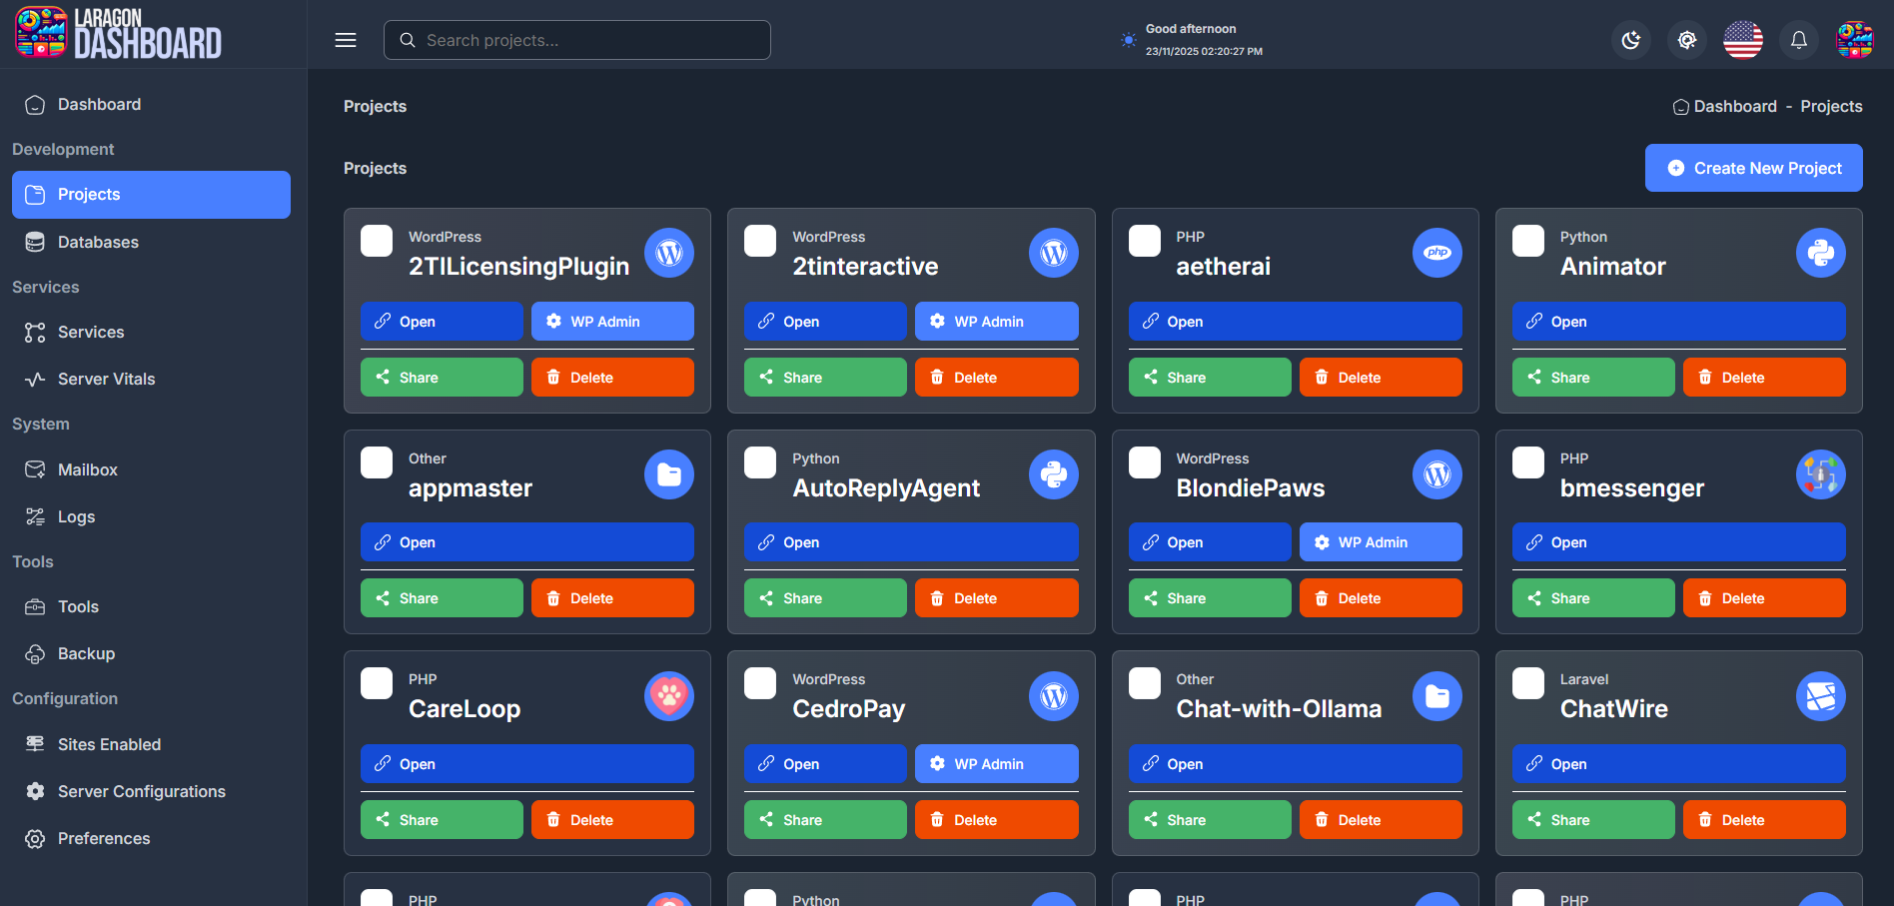Click the Laravel icon on the ChatWire card
Screen dimensions: 1894x906
point(1820,696)
